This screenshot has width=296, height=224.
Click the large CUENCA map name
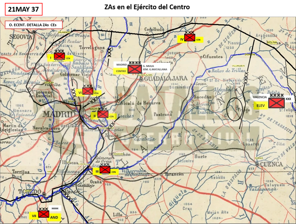pyautogui.click(x=271, y=164)
